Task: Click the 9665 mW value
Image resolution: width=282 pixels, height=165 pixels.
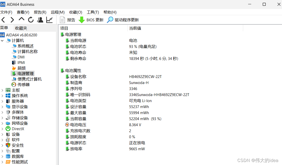Action: 137,149
